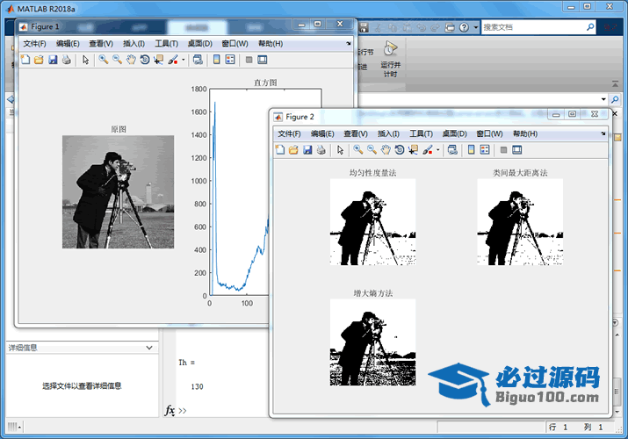Show Plot Tools icon in Figure 1 toolbar
This screenshot has width=628, height=439.
click(263, 60)
